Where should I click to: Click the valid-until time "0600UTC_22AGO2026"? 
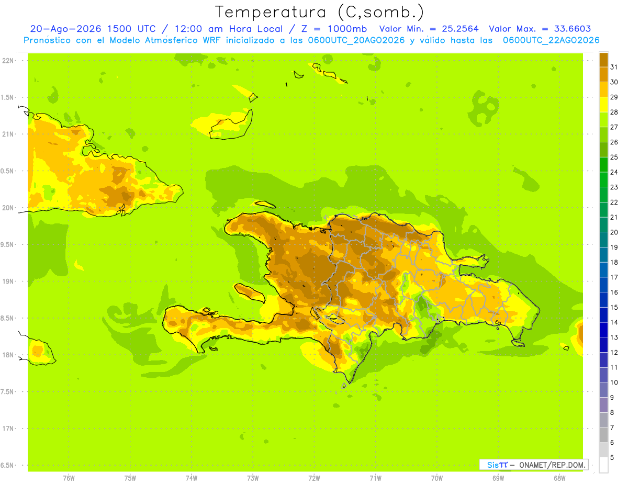tap(551, 40)
